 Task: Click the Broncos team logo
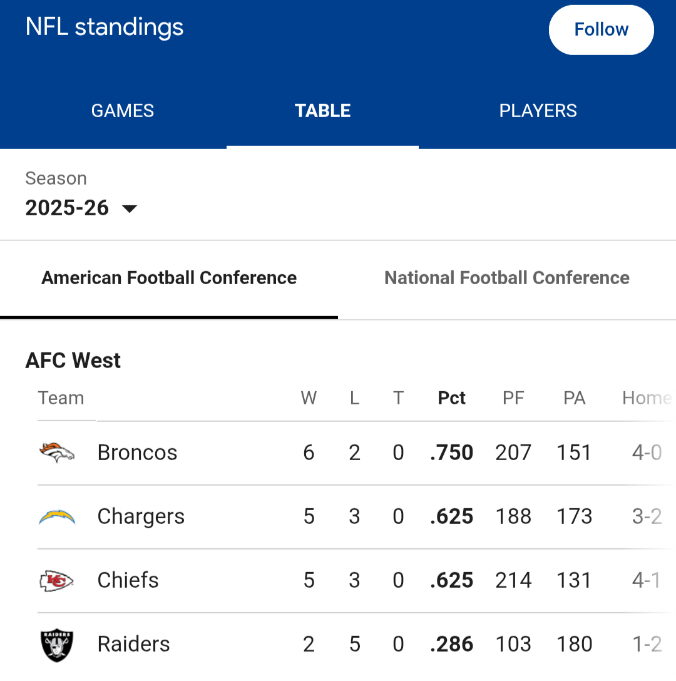57,453
